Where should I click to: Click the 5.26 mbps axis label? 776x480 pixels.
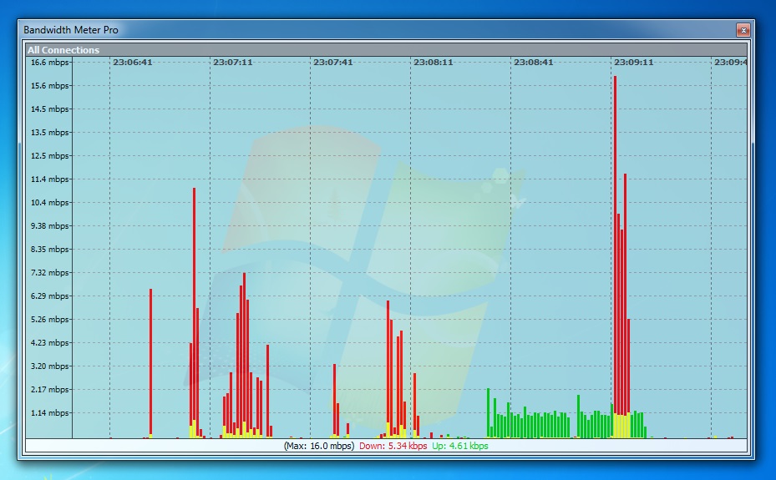click(49, 320)
